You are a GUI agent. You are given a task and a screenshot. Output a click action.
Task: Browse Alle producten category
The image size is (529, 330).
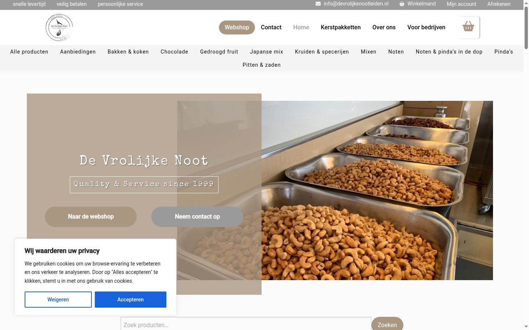click(x=29, y=52)
